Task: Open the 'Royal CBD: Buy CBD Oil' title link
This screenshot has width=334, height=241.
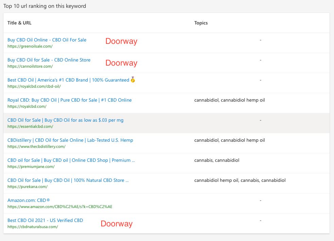Action: point(69,100)
